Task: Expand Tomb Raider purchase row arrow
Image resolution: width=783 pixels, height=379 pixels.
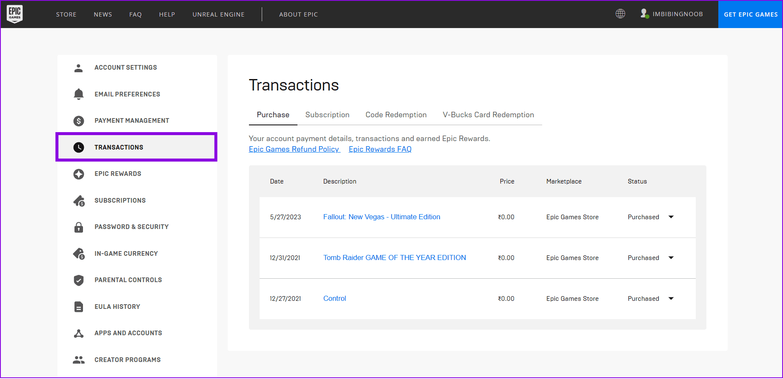Action: 671,258
